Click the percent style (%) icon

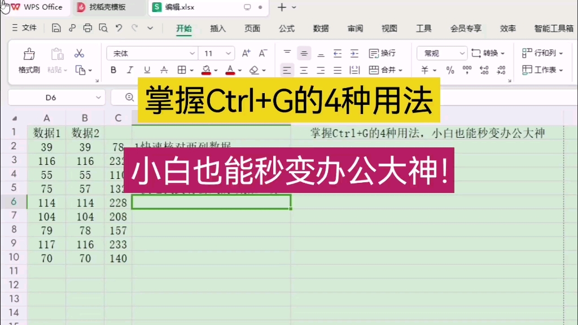450,70
